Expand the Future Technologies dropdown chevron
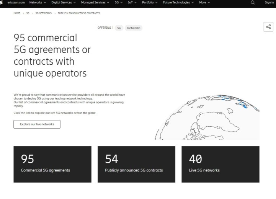 point(193,3)
